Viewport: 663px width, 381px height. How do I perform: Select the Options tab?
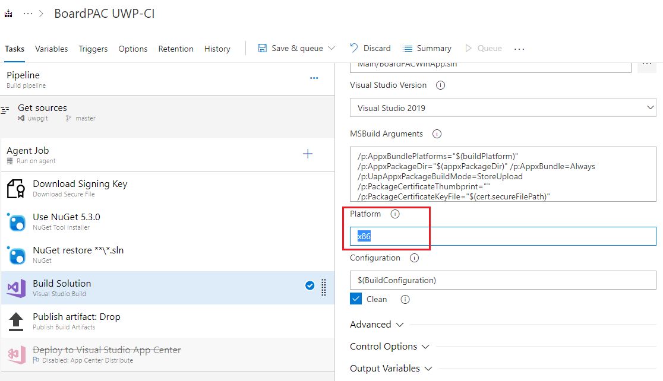pyautogui.click(x=132, y=49)
